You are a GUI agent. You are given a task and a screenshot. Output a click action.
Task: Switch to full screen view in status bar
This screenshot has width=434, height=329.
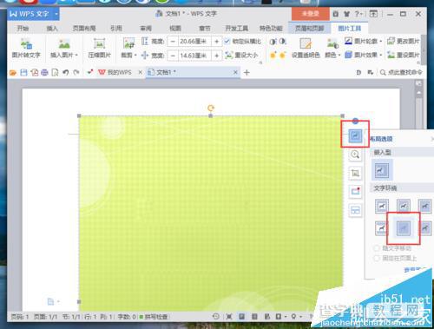point(229,316)
